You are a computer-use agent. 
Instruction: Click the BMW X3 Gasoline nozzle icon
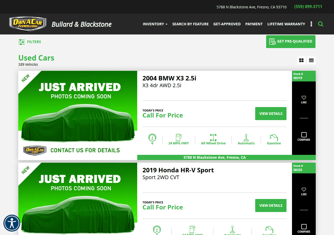[x=274, y=137]
